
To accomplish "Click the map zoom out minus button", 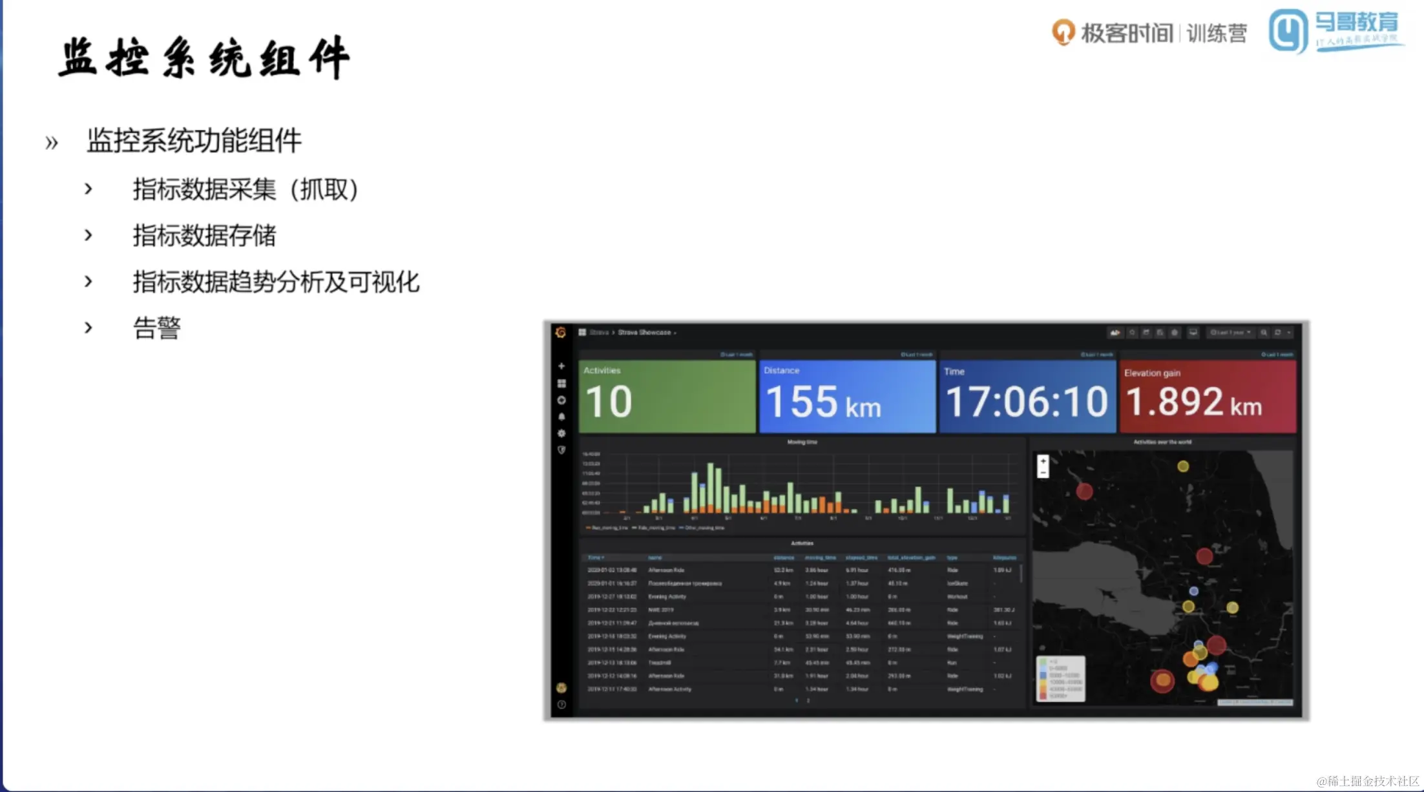I will pyautogui.click(x=1043, y=473).
